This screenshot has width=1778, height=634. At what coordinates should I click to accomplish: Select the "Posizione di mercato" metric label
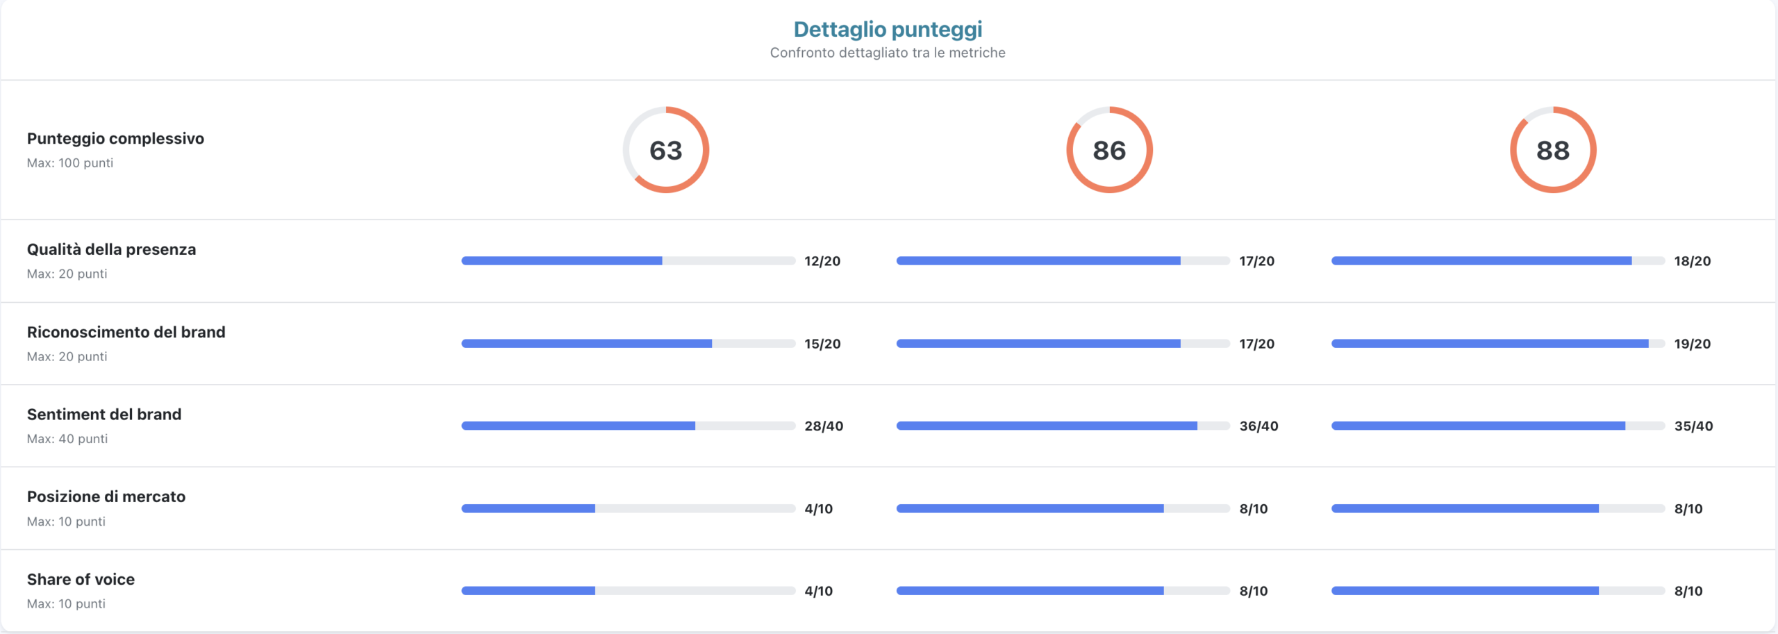point(106,497)
